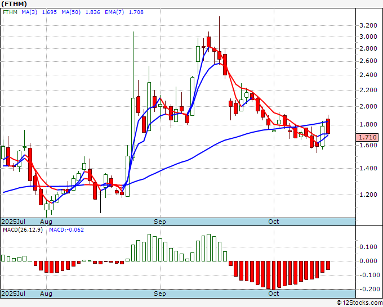Click the MACD(26,12,9) indicator label
The width and height of the screenshot is (383, 307).
[x=23, y=230]
